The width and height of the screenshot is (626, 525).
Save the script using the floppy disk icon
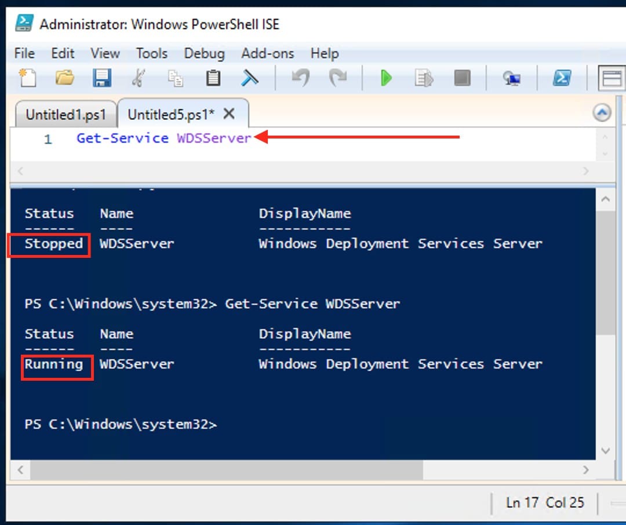point(102,78)
